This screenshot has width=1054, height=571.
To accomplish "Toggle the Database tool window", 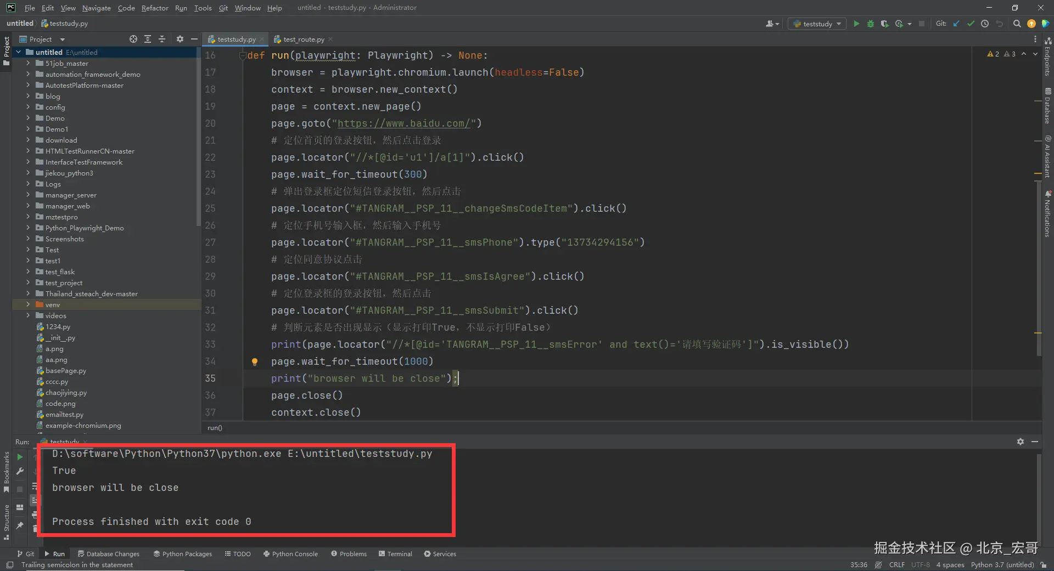I will click(x=1048, y=106).
